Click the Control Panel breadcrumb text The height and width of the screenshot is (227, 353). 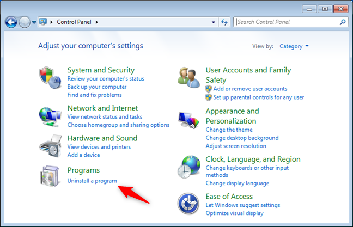click(74, 22)
